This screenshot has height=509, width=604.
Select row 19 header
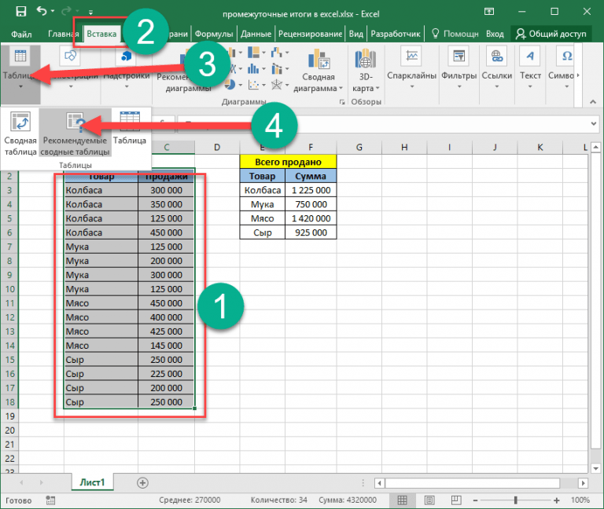9,416
